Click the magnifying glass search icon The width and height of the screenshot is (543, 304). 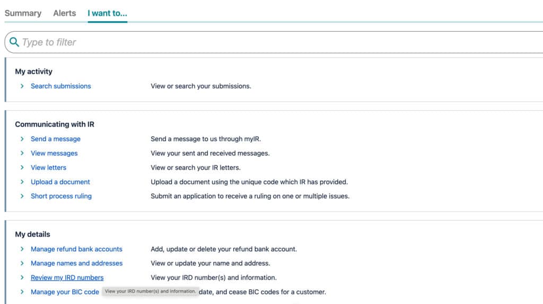coord(14,42)
